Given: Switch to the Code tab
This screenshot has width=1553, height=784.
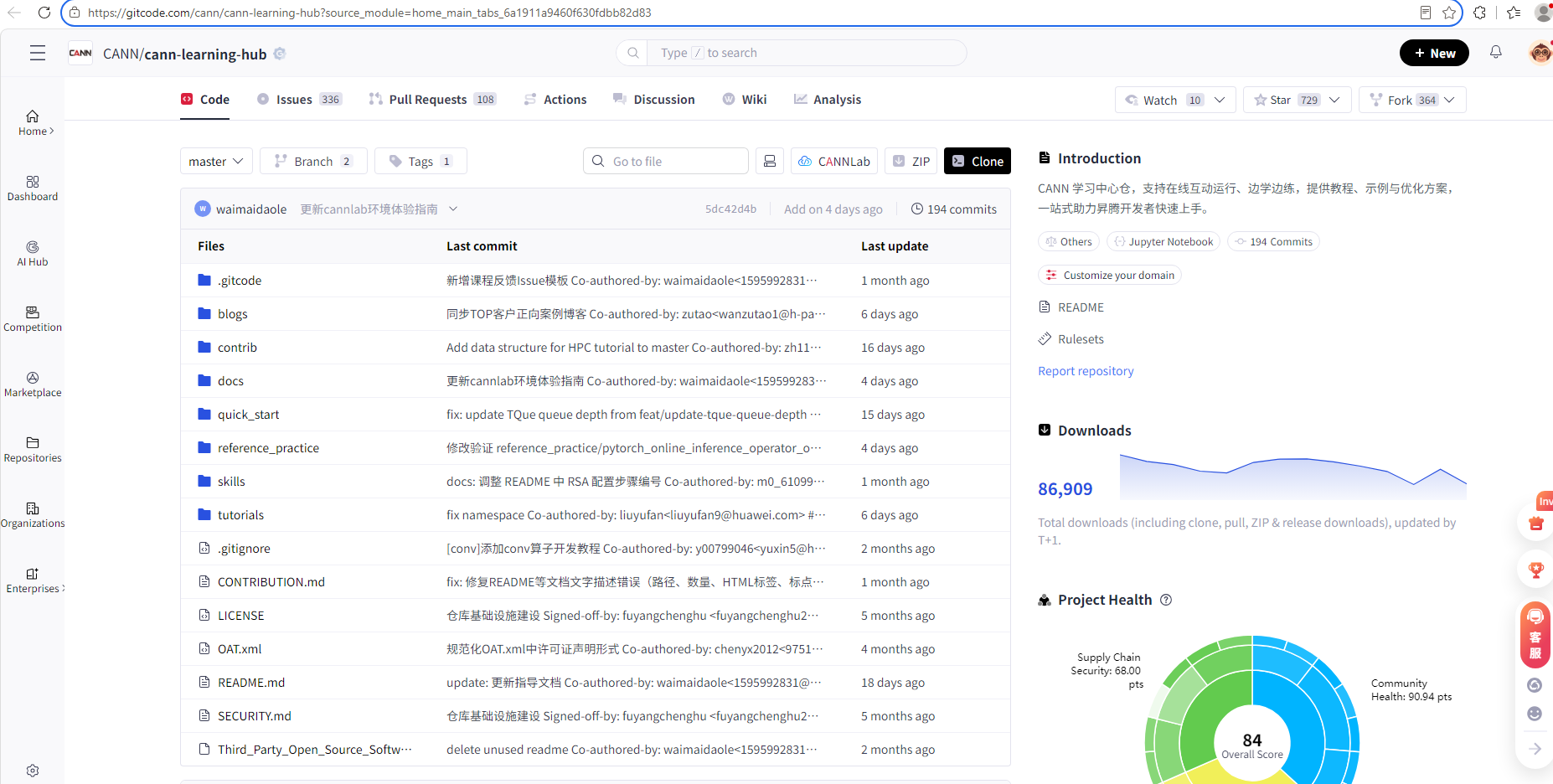Looking at the screenshot, I should click(205, 99).
